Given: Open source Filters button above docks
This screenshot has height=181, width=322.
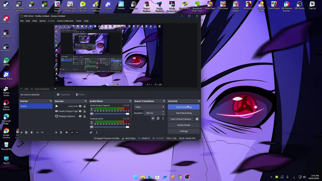Looking at the screenshot, I should tap(80, 95).
